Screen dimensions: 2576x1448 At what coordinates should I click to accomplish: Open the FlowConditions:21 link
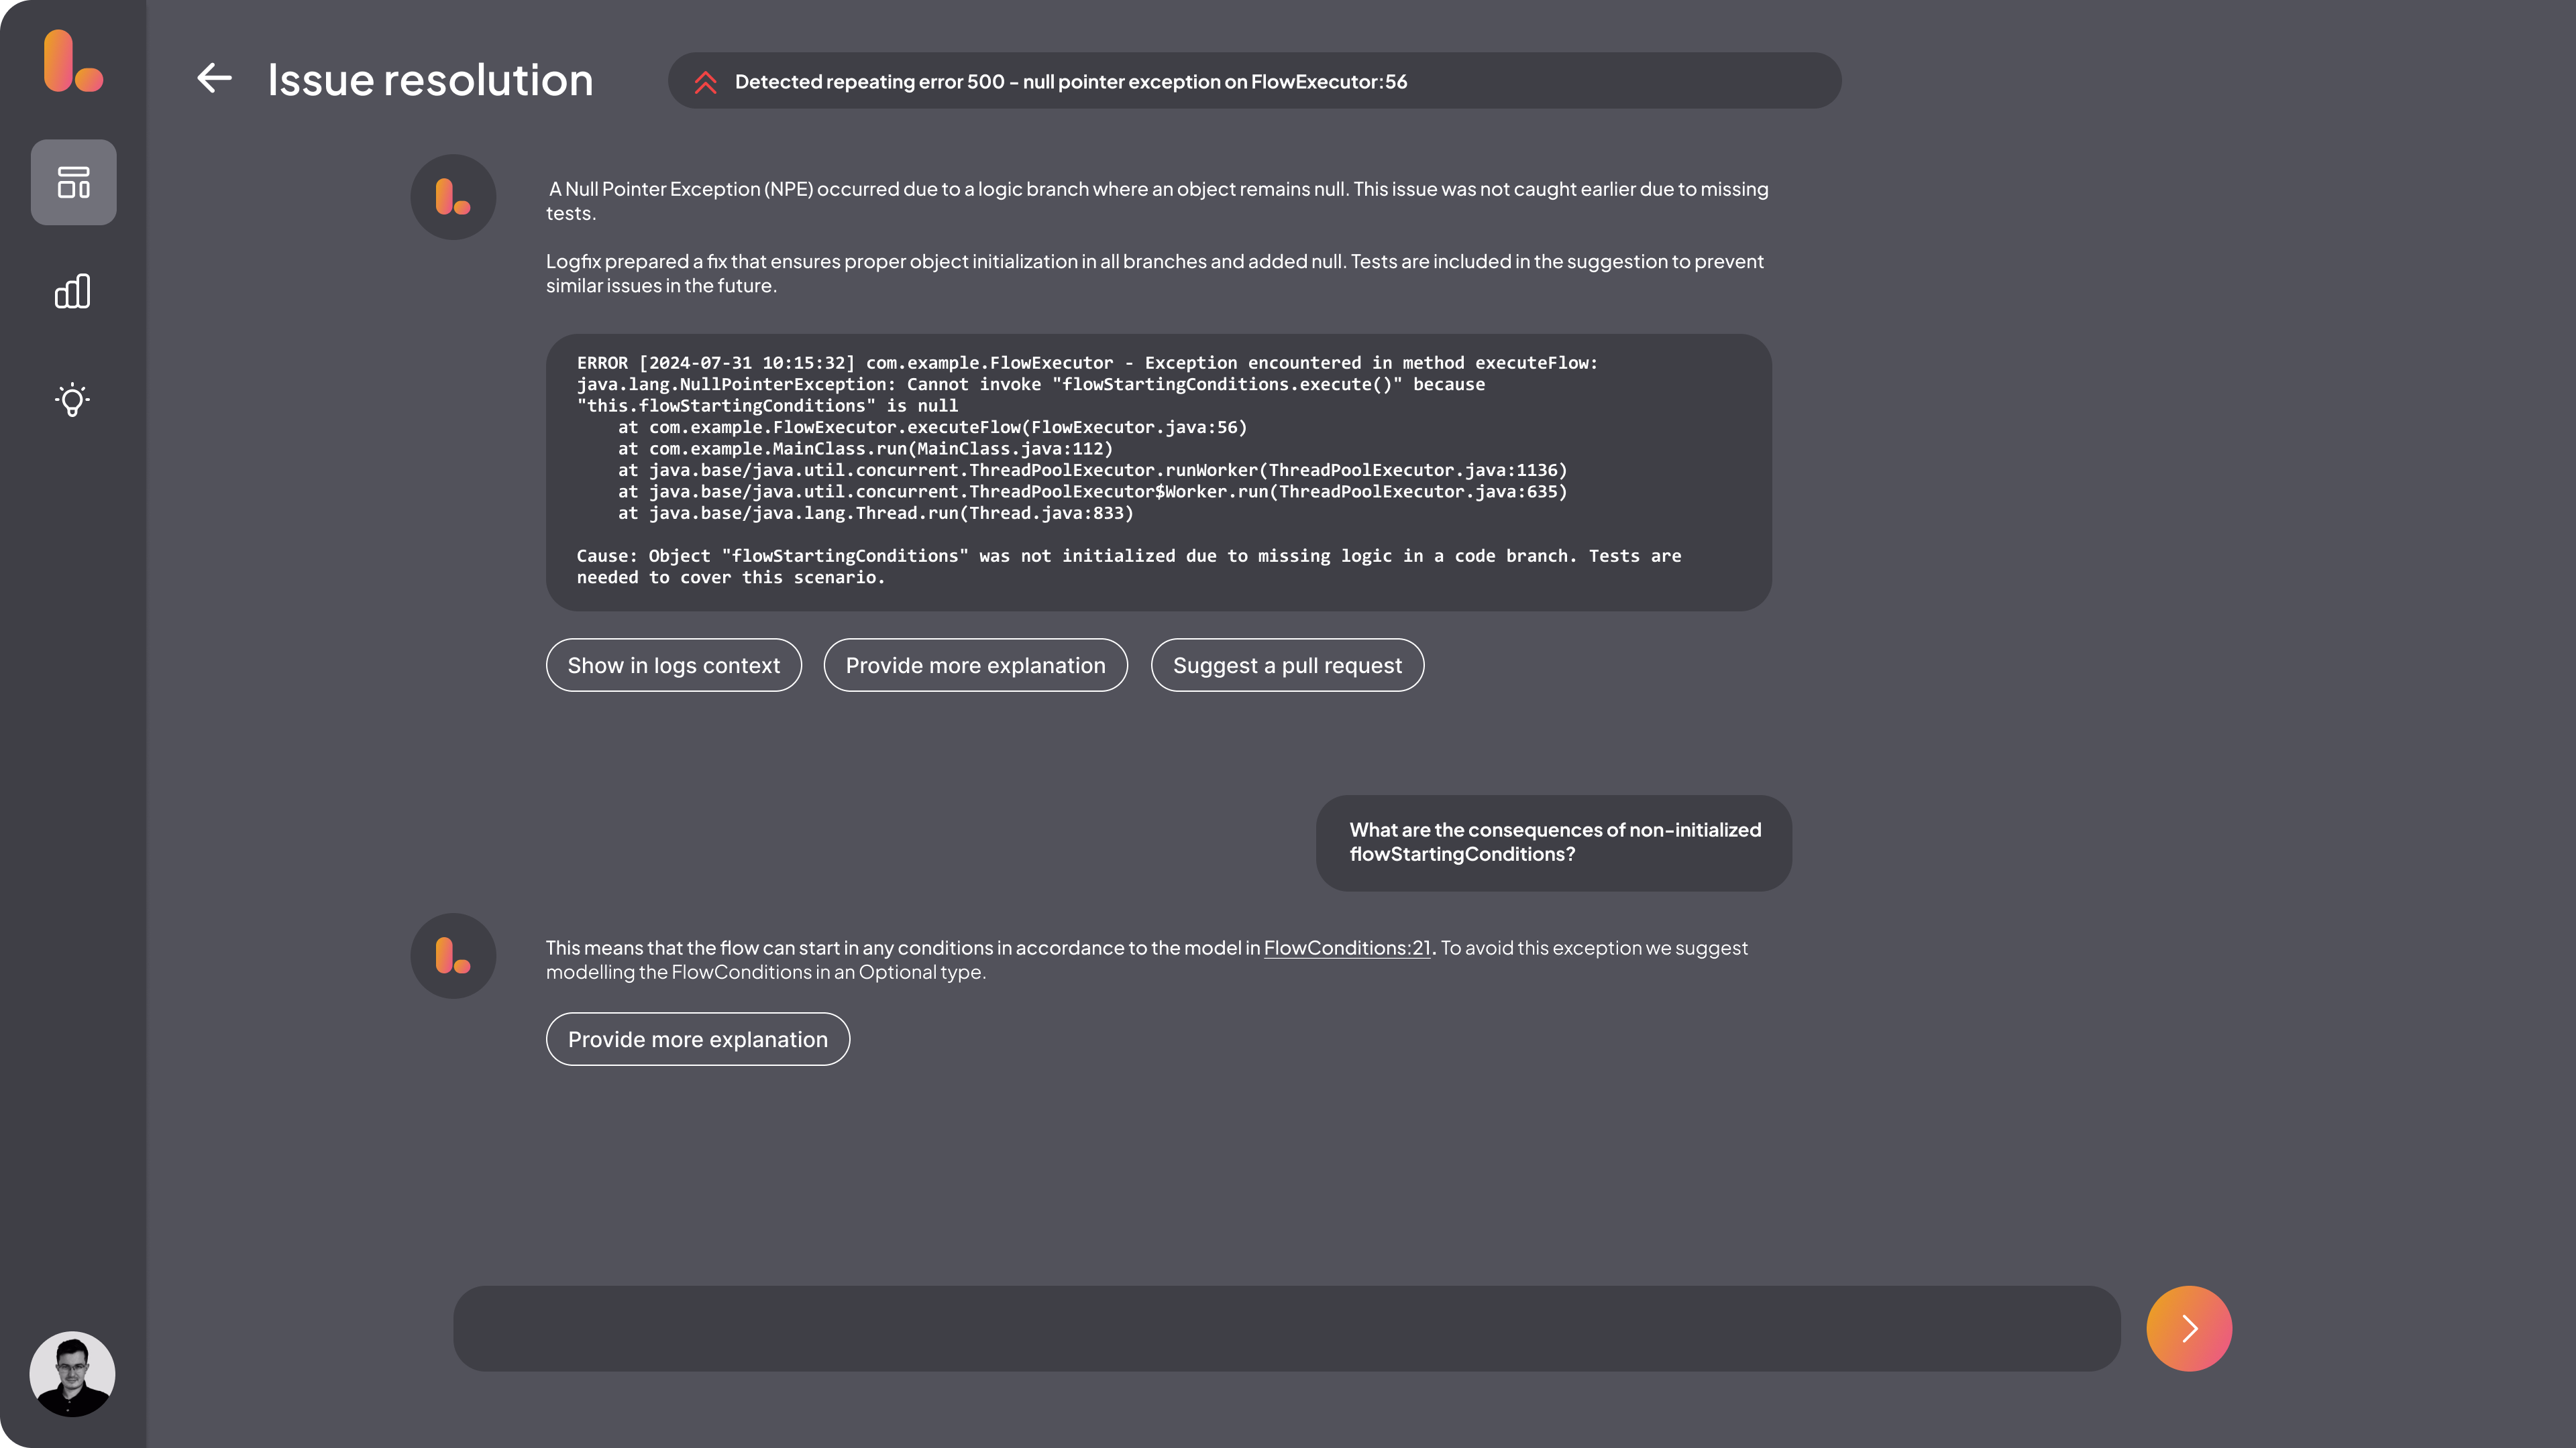(1347, 947)
